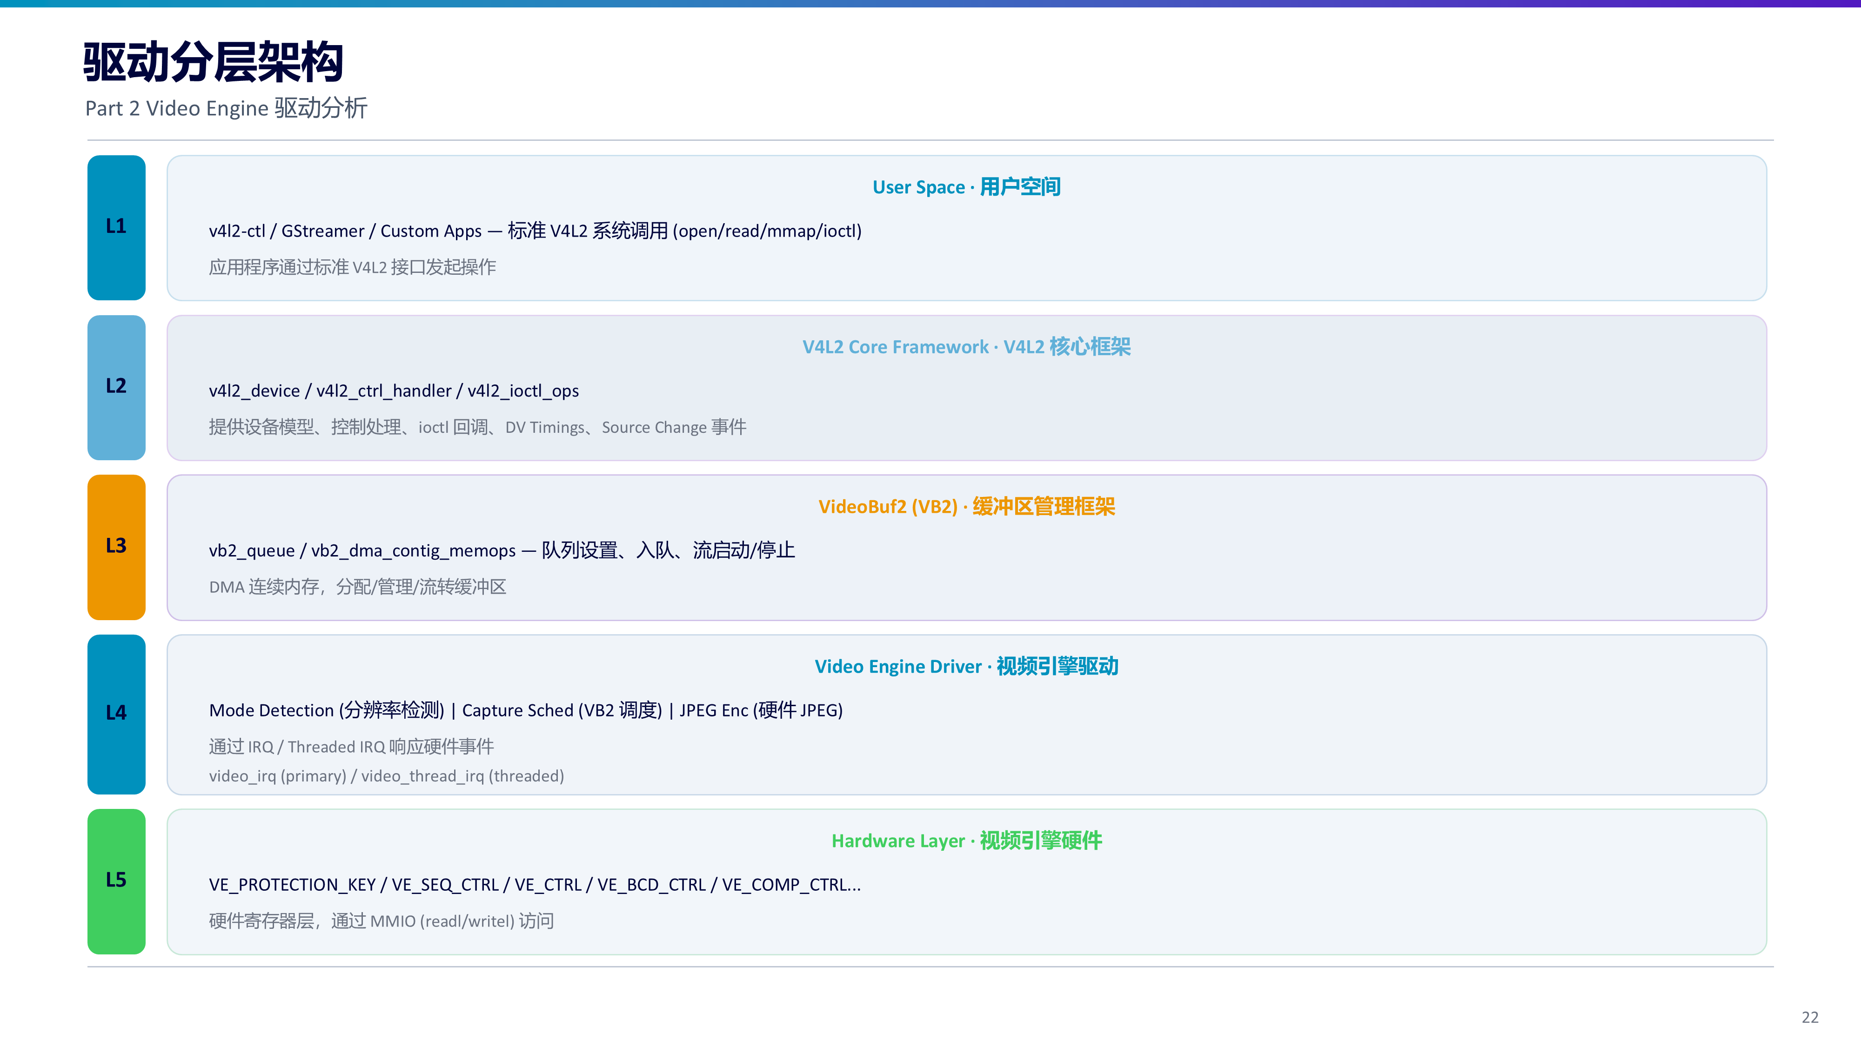
Task: Click the v4l2-ctl / GStreamer text line
Action: pos(536,231)
